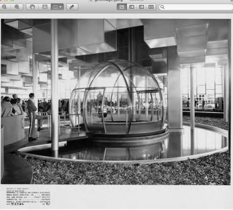Click the glass dome photograph

click(116, 102)
